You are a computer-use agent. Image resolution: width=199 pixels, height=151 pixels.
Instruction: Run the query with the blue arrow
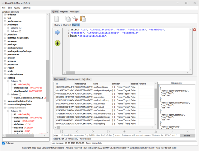click(x=58, y=32)
